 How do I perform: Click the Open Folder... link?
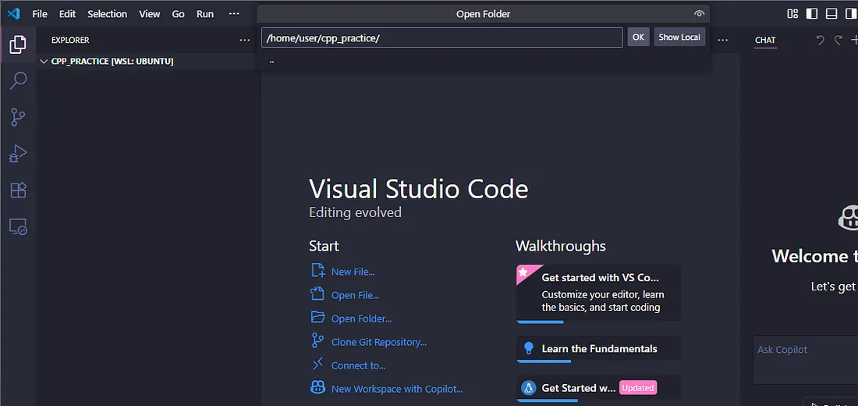[362, 319]
